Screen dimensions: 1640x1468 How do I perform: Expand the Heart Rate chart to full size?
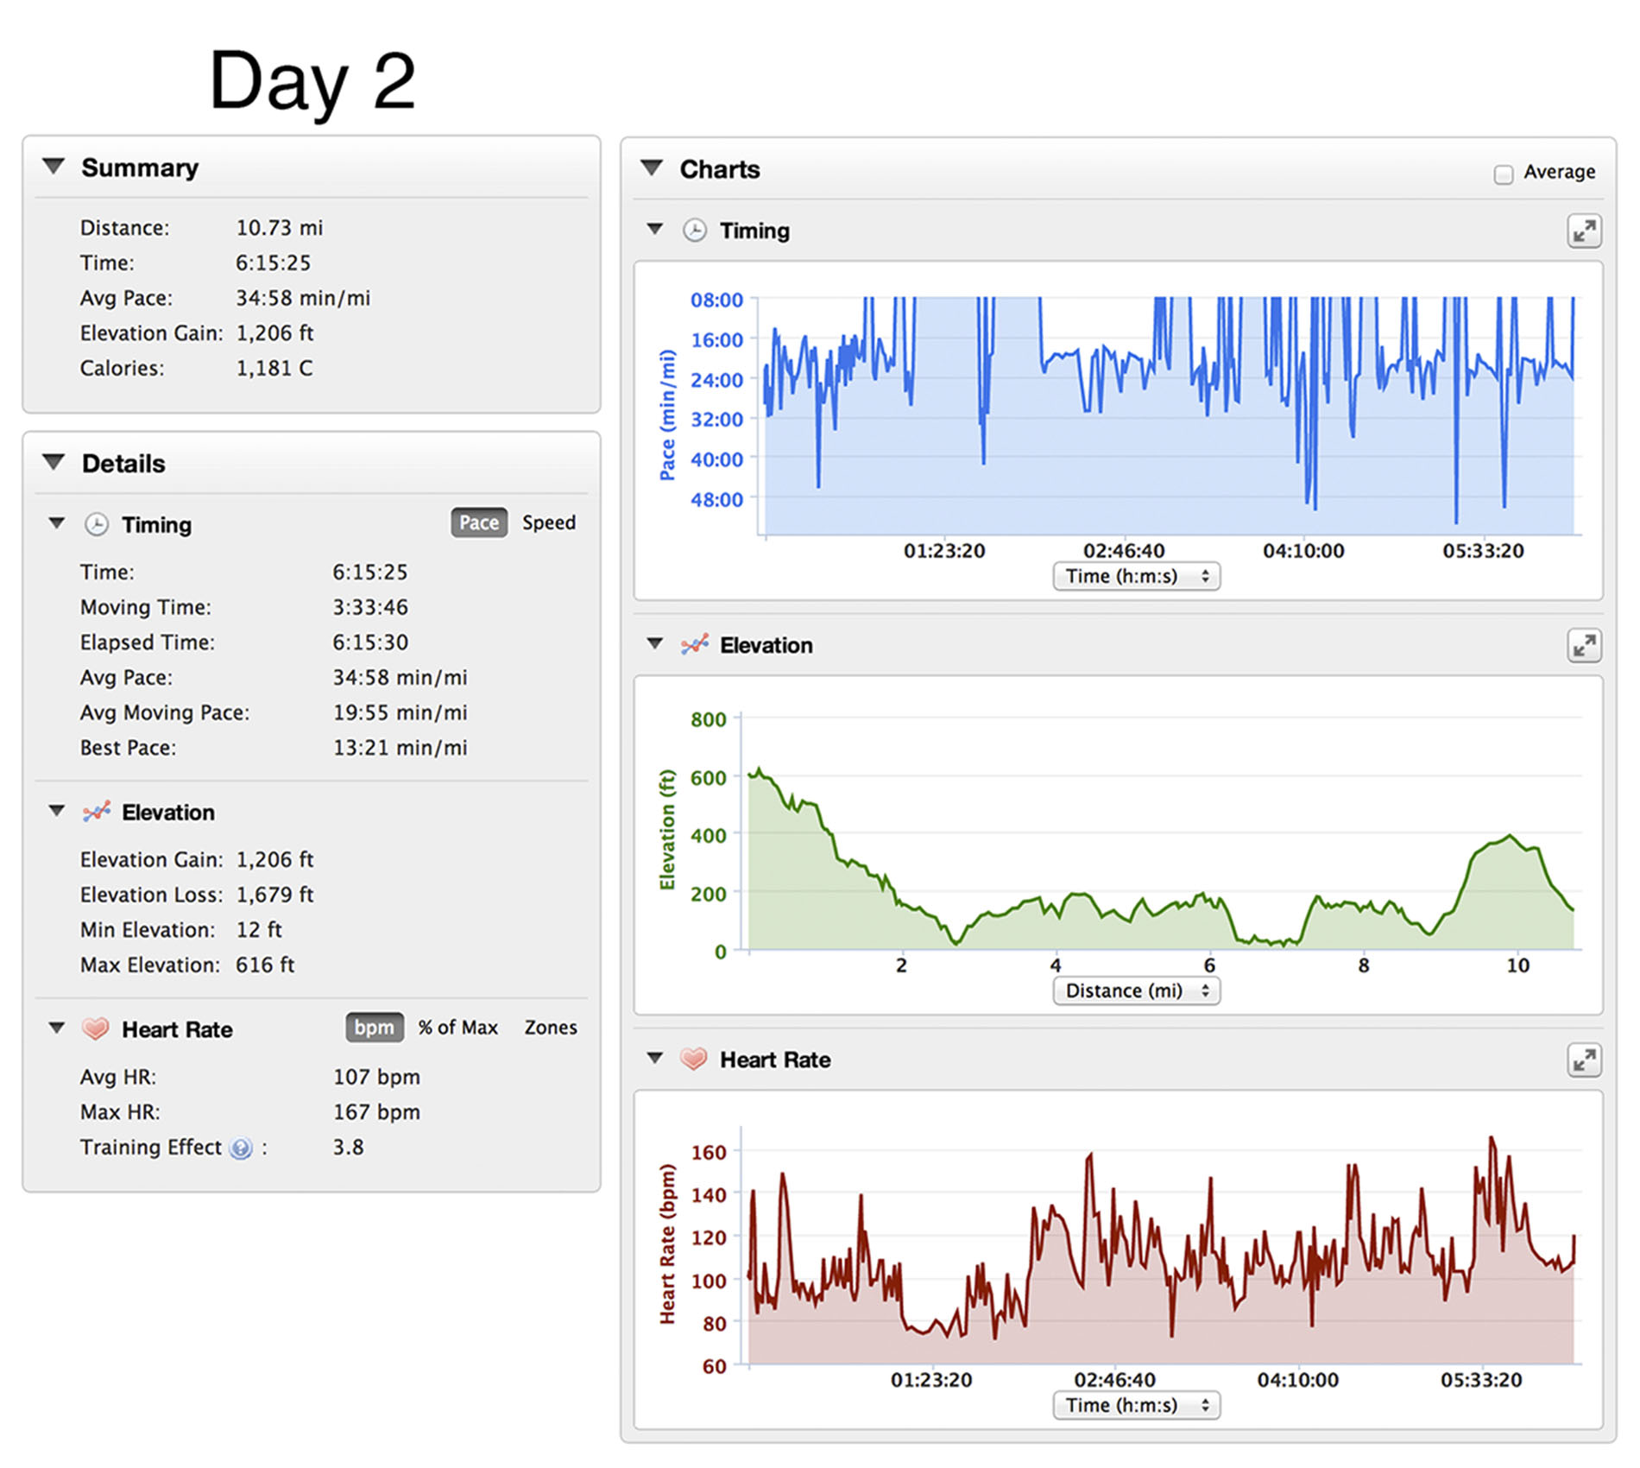click(x=1584, y=1060)
